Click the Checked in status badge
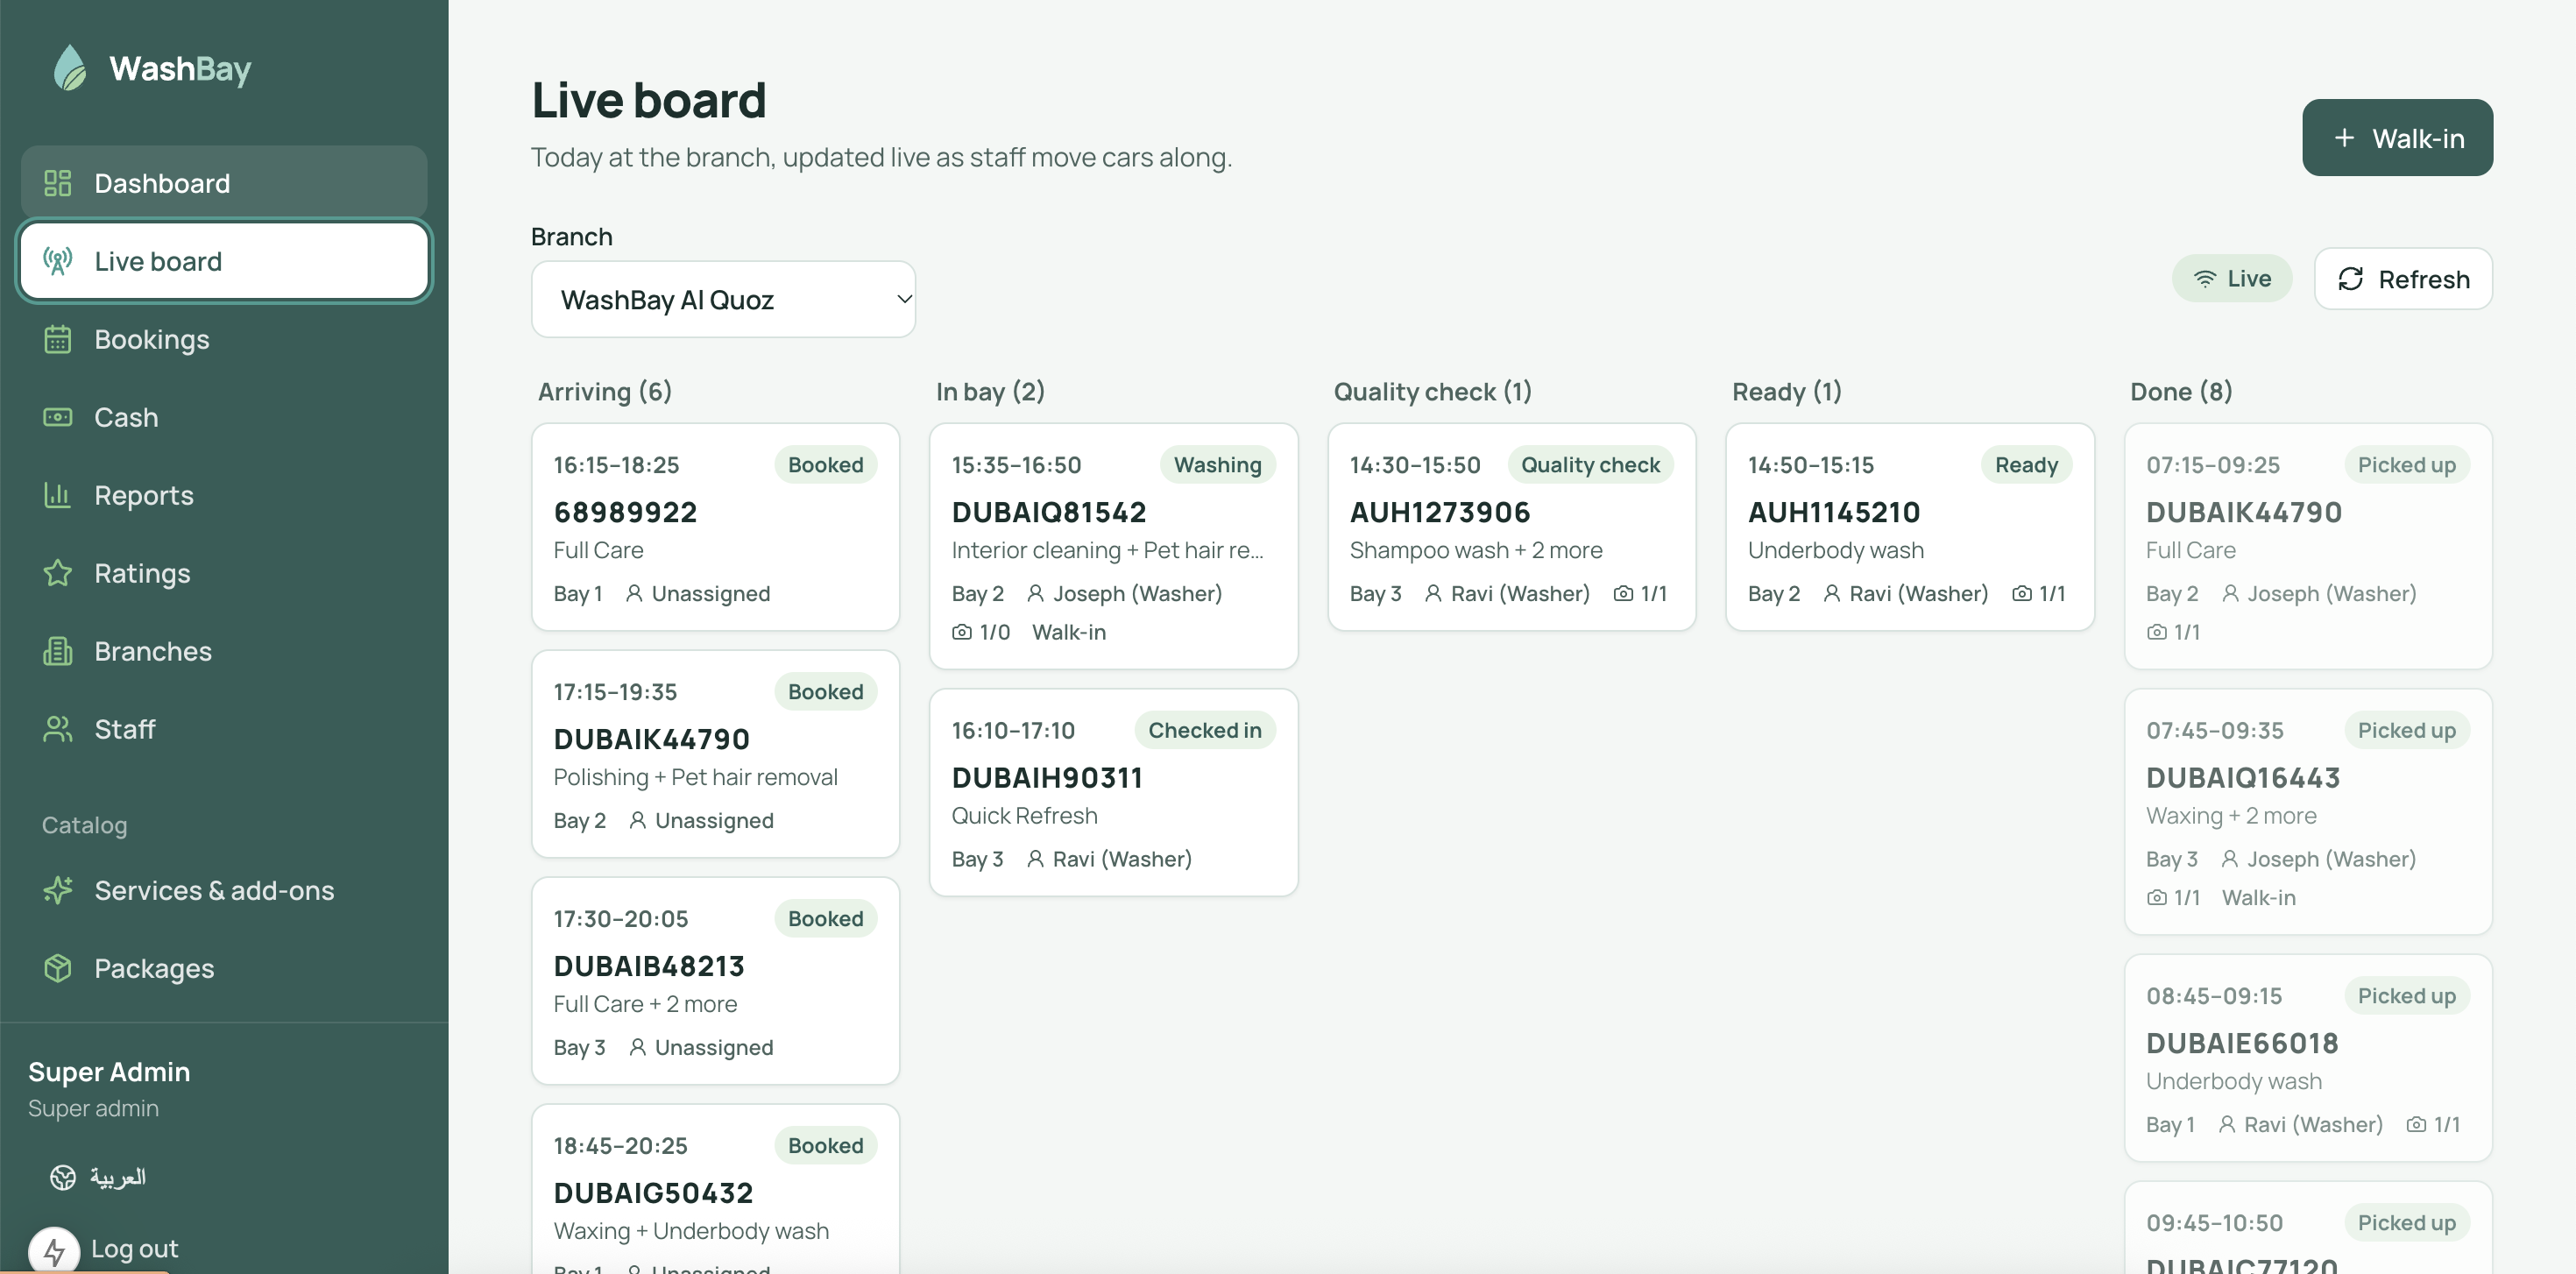Viewport: 2576px width, 1274px height. [1204, 730]
